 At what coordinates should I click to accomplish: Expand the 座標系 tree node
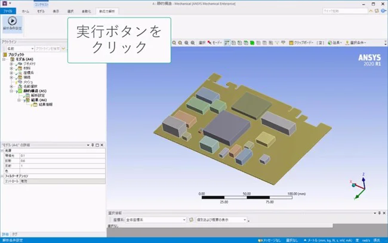click(11, 73)
